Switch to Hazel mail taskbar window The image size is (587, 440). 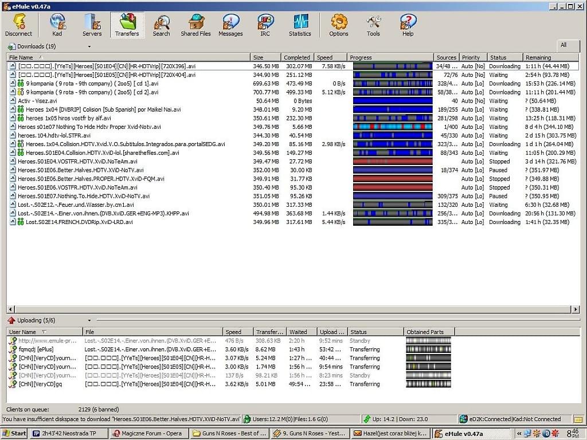tap(390, 434)
